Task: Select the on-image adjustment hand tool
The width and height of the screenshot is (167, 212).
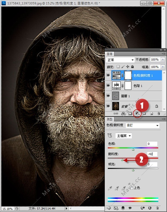Action: click(x=110, y=135)
